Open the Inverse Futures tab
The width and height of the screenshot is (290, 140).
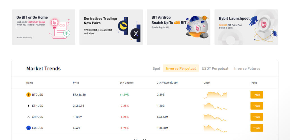click(x=247, y=68)
